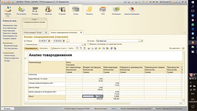Click the M+ calculator memory button
197x111 pixels.
point(154,2)
